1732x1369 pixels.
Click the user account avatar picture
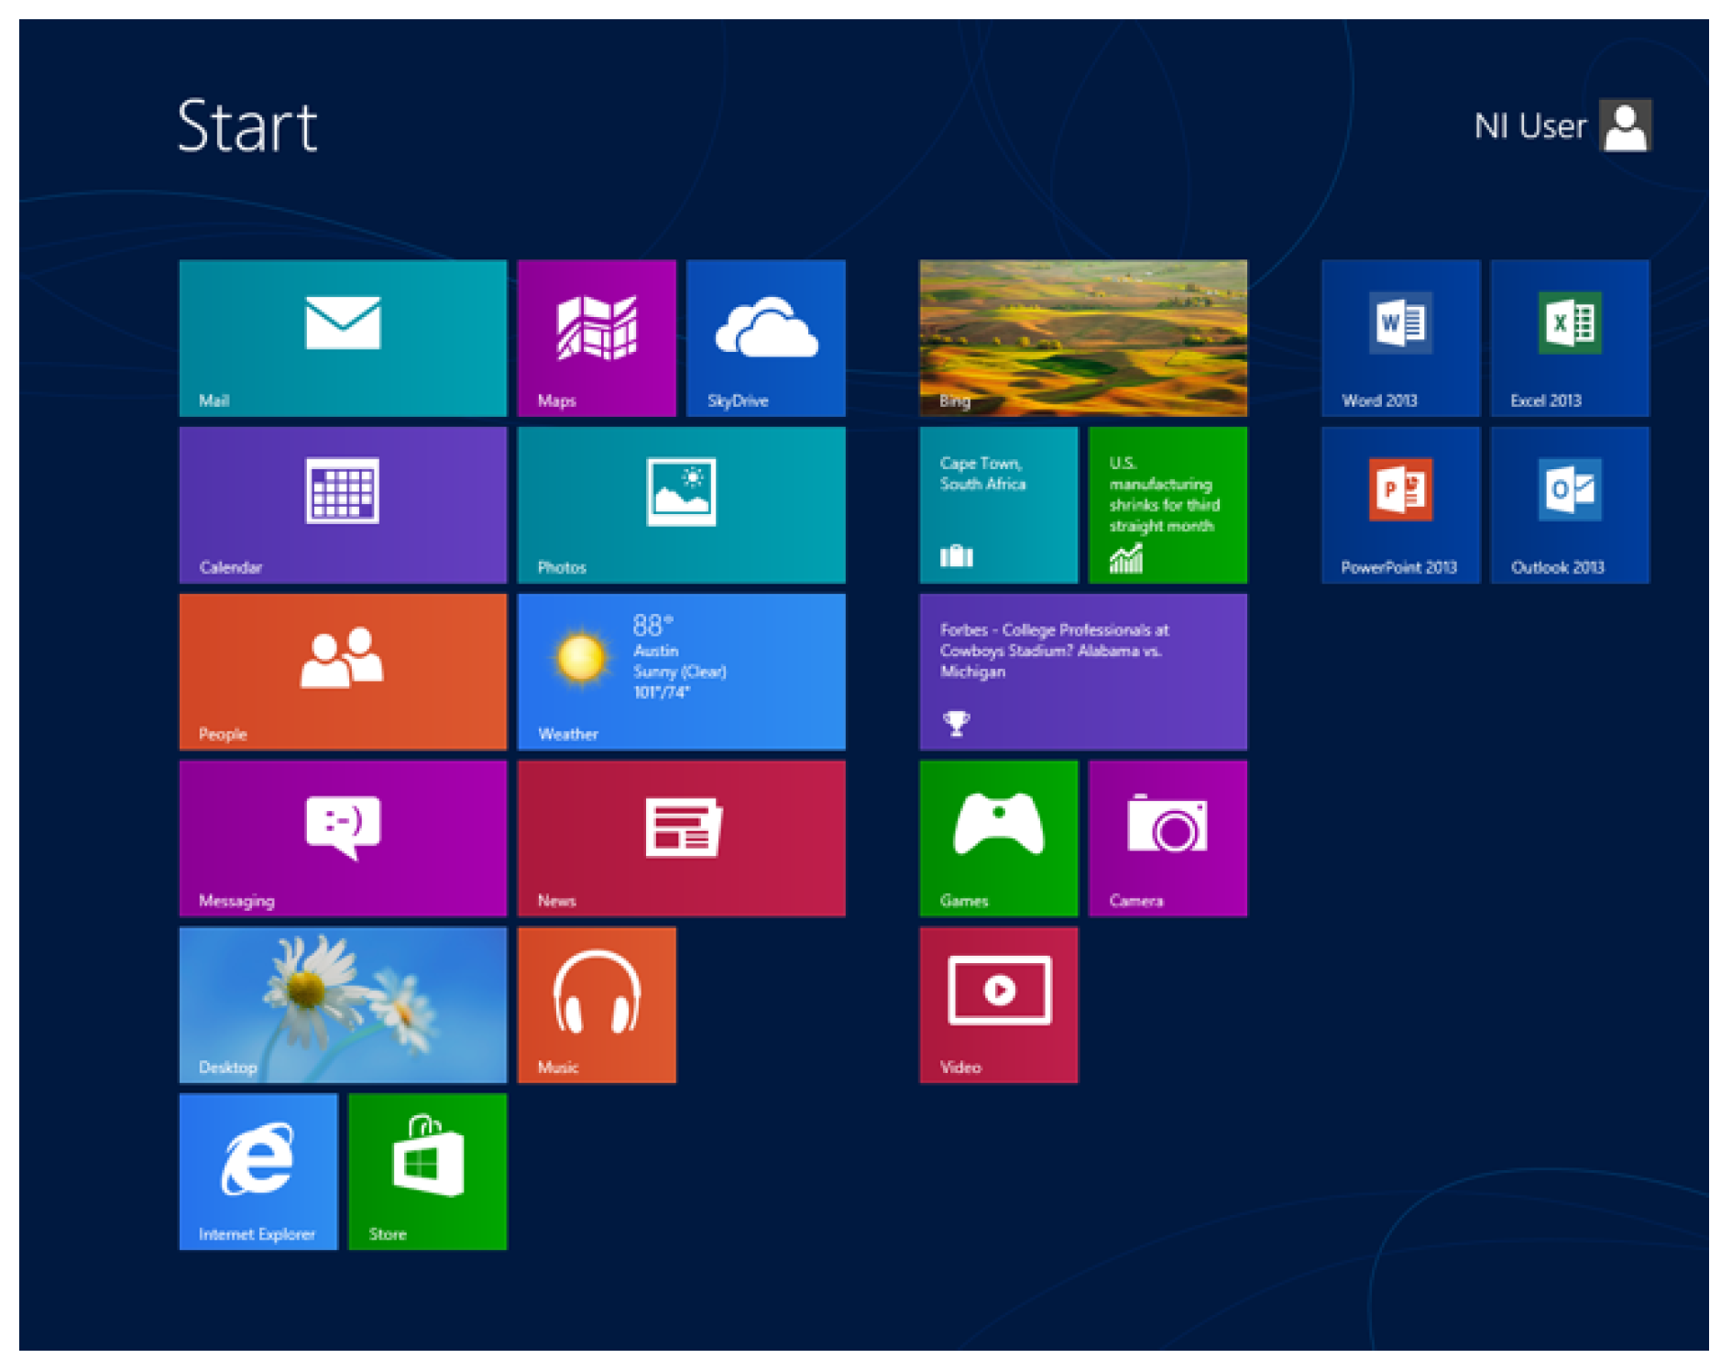1626,126
